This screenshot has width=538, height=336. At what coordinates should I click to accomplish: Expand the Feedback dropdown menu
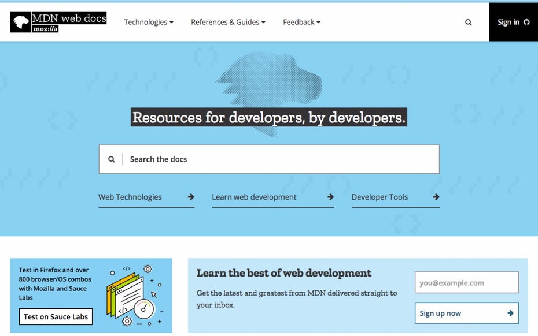[x=301, y=22]
